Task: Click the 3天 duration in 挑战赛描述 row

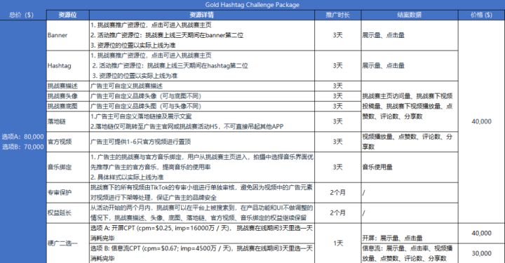Action: coord(338,86)
